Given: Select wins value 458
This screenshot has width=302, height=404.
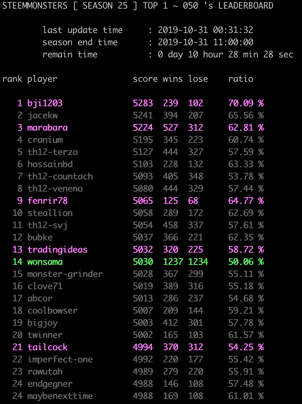Looking at the screenshot, I should click(170, 225).
